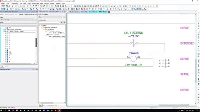200x112 pixels.
Task: Open the Not activated filter dropdown
Action: [x=32, y=20]
